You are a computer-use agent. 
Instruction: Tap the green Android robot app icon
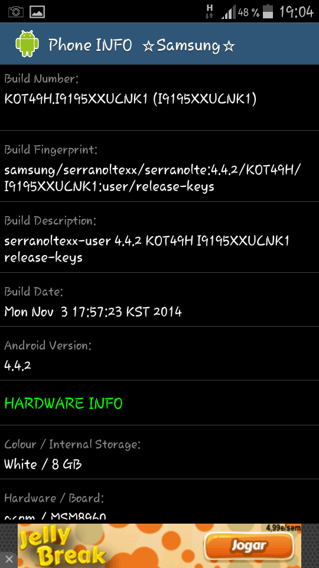(x=27, y=44)
